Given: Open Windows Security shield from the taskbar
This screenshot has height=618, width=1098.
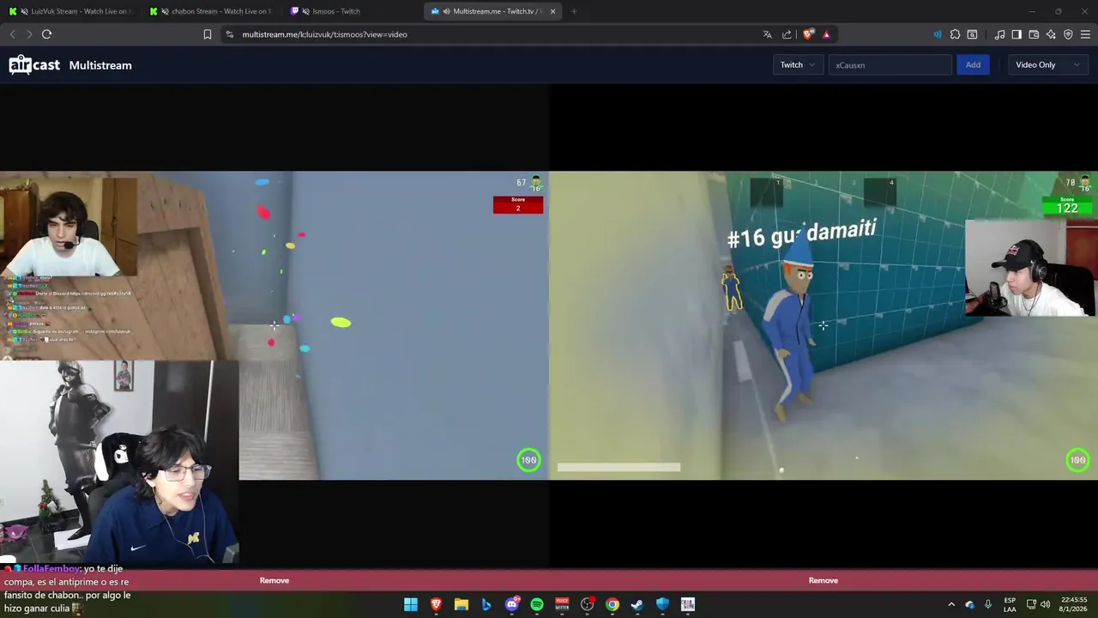Looking at the screenshot, I should point(662,604).
